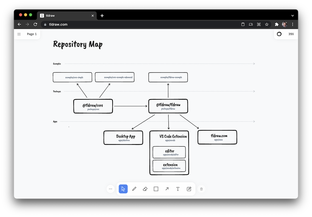
Task: Pick the rectangle shape tool
Action: tap(156, 189)
